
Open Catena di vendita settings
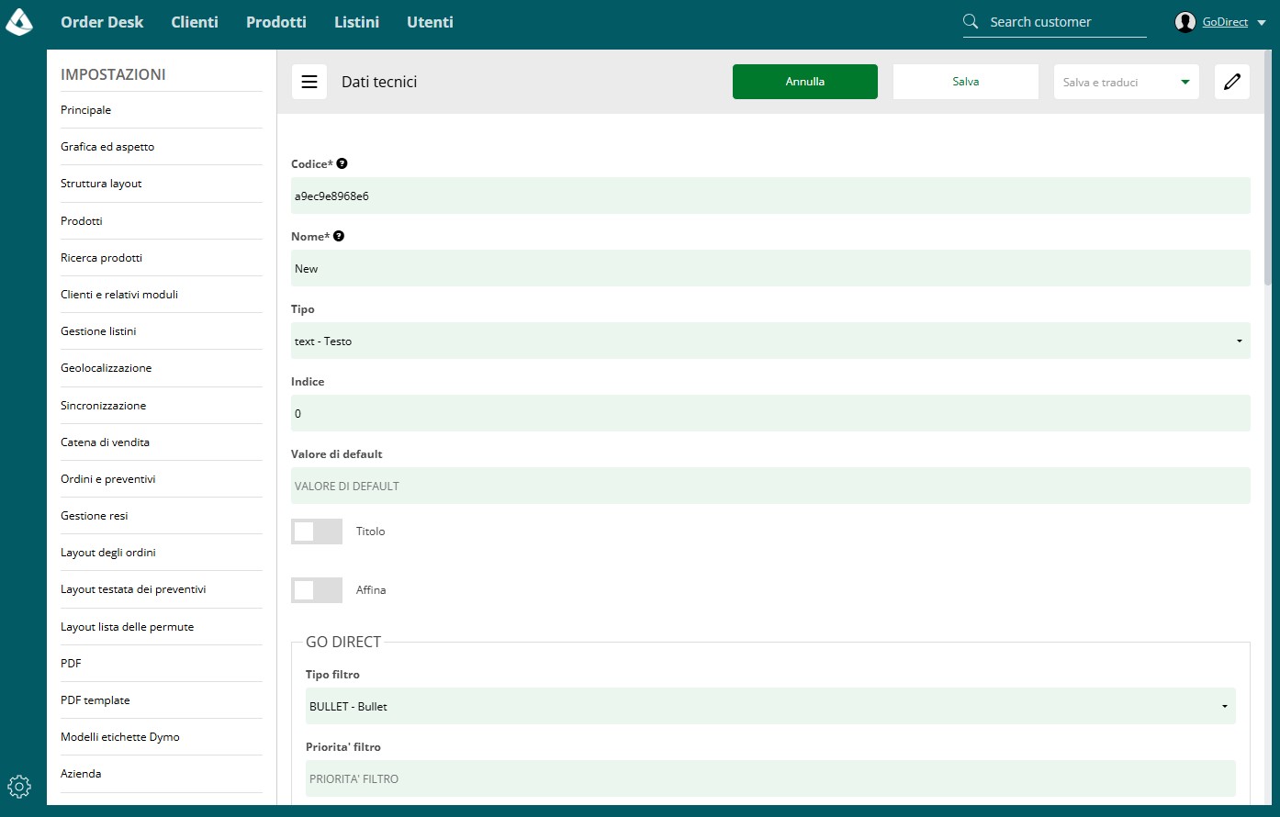[x=162, y=442]
